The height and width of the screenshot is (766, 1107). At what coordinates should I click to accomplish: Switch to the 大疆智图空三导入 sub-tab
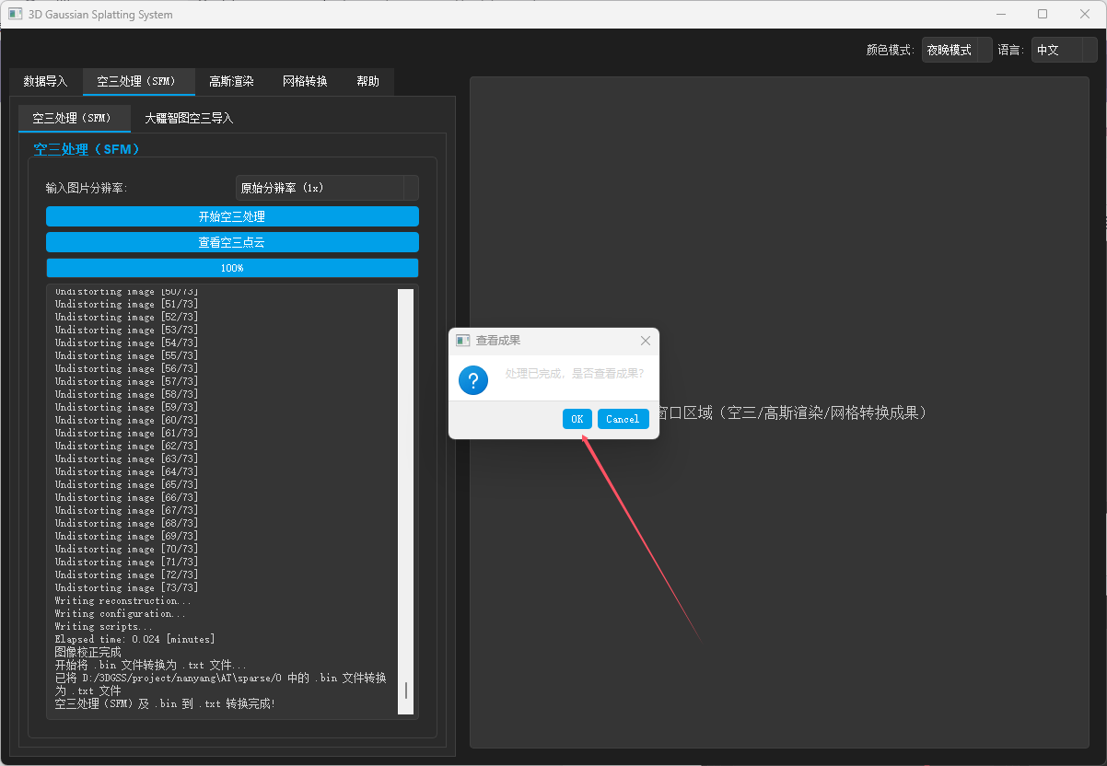tap(189, 118)
